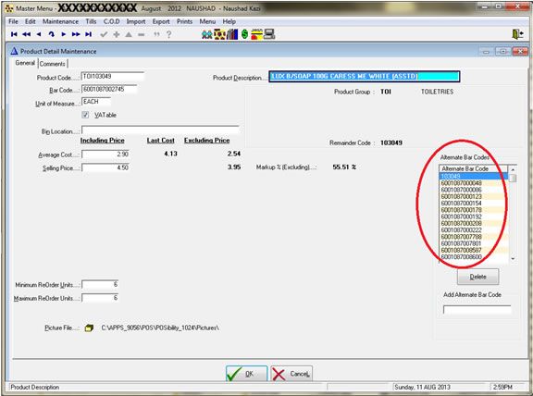This screenshot has width=533, height=396.
Task: Toggle the VATable checkbox
Action: coord(85,115)
